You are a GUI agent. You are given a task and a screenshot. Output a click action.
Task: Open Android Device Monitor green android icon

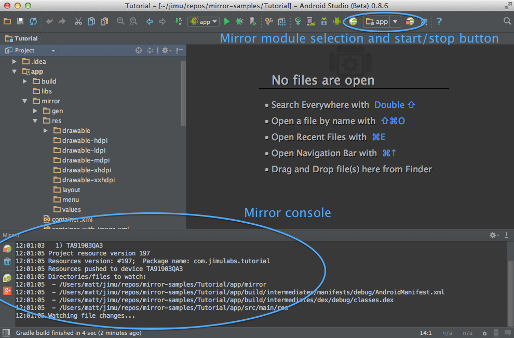pyautogui.click(x=336, y=22)
